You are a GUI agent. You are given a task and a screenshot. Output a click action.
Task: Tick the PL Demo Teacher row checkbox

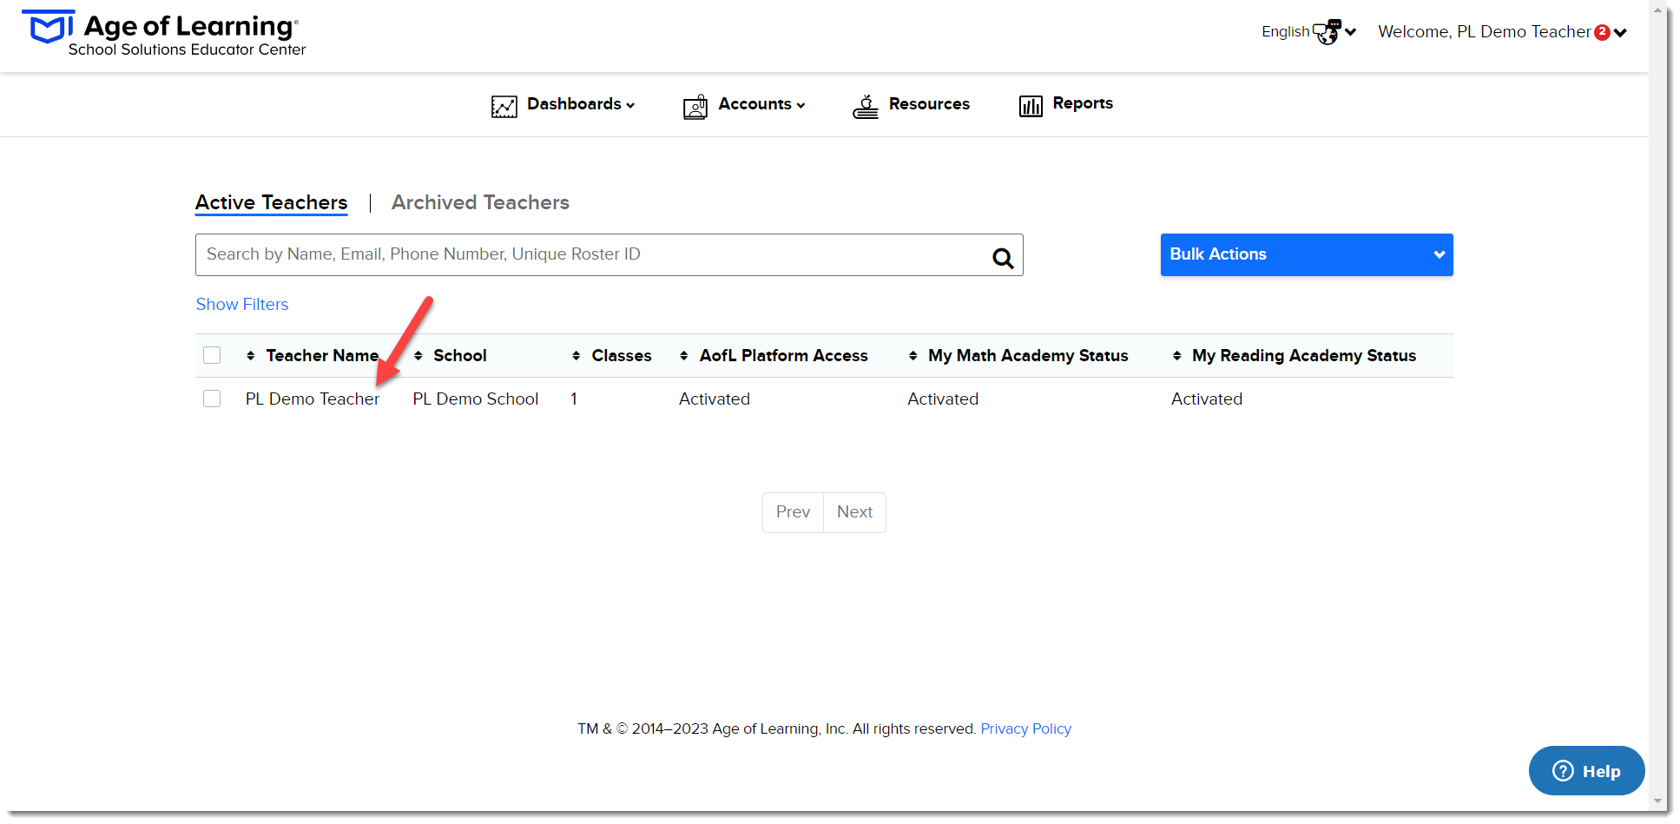pyautogui.click(x=212, y=399)
